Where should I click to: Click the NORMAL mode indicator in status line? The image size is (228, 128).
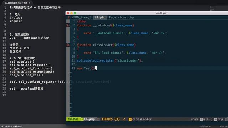tap(73, 119)
